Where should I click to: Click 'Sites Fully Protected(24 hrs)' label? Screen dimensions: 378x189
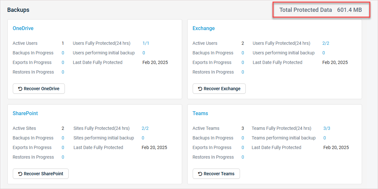point(102,128)
